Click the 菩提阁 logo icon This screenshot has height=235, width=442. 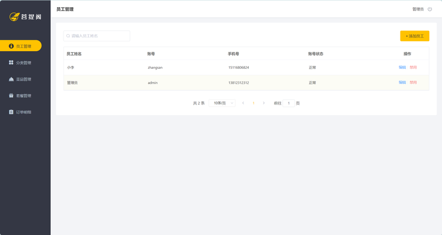click(x=14, y=17)
